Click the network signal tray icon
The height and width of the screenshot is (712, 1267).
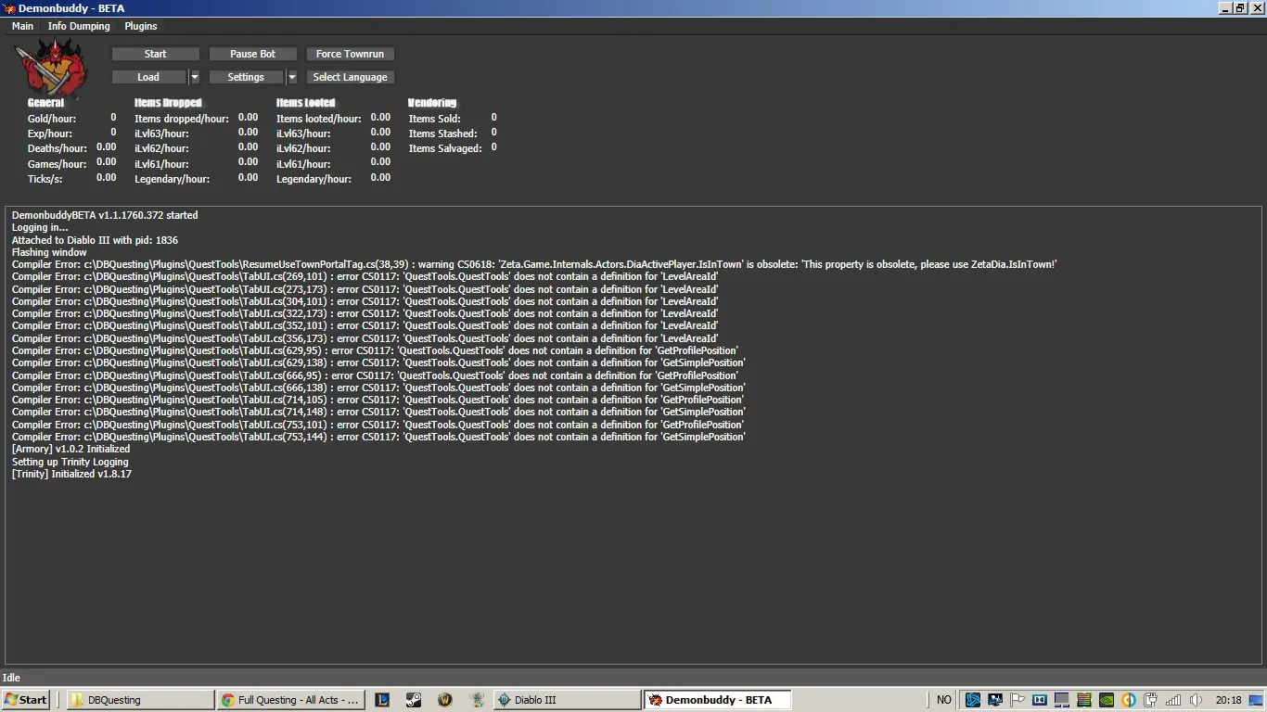[x=1173, y=700]
